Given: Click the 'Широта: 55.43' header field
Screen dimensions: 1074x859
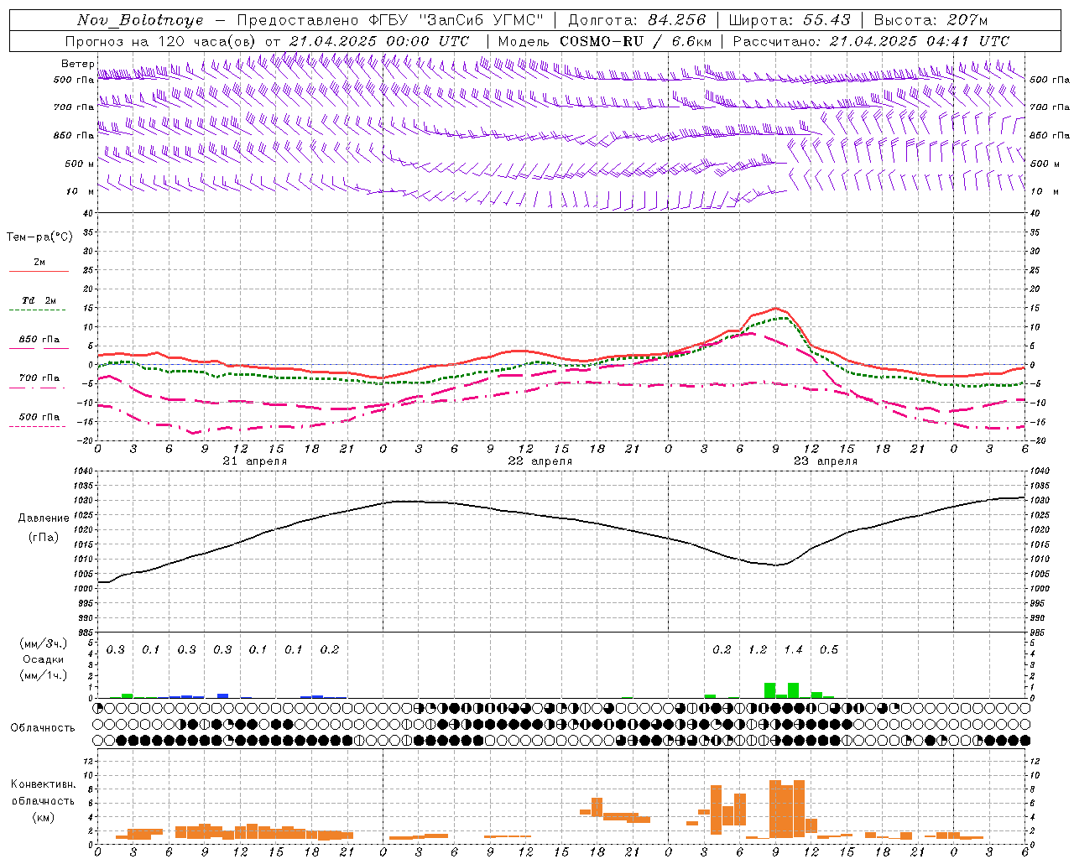Looking at the screenshot, I should (790, 20).
